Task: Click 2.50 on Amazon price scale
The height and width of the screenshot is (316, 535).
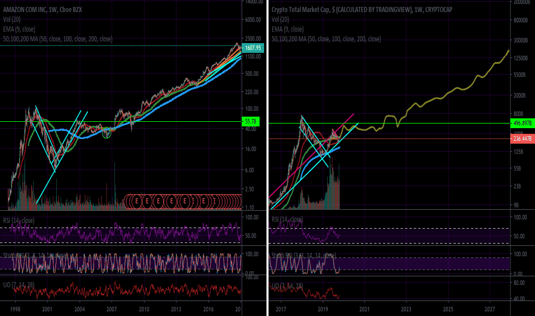Action: coord(249,189)
